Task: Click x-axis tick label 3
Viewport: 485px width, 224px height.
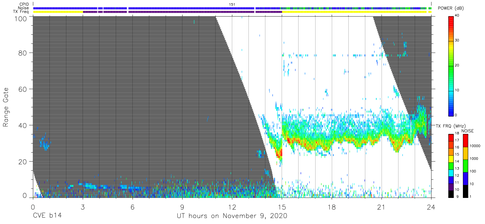Action: coord(83,207)
